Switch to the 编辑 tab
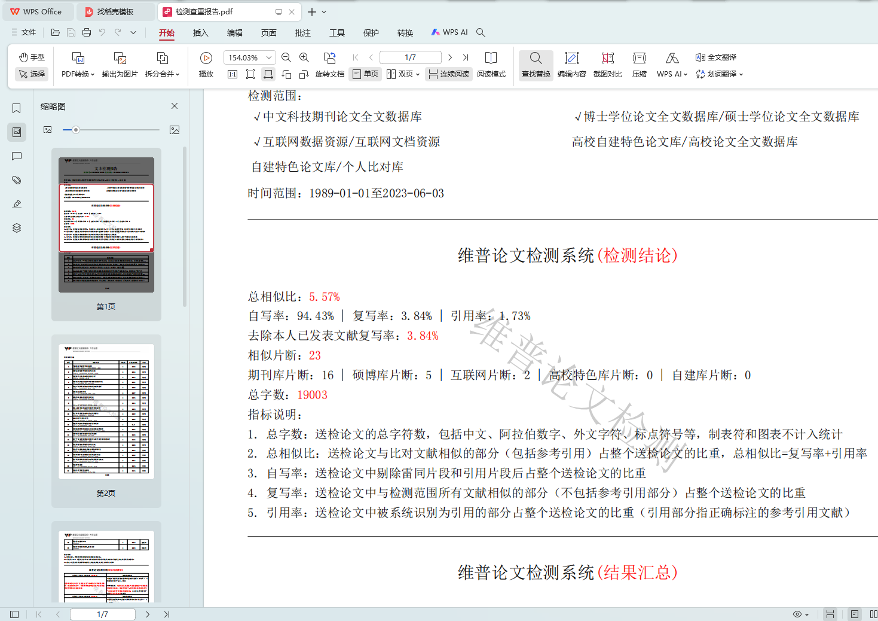The height and width of the screenshot is (621, 878). pos(235,33)
